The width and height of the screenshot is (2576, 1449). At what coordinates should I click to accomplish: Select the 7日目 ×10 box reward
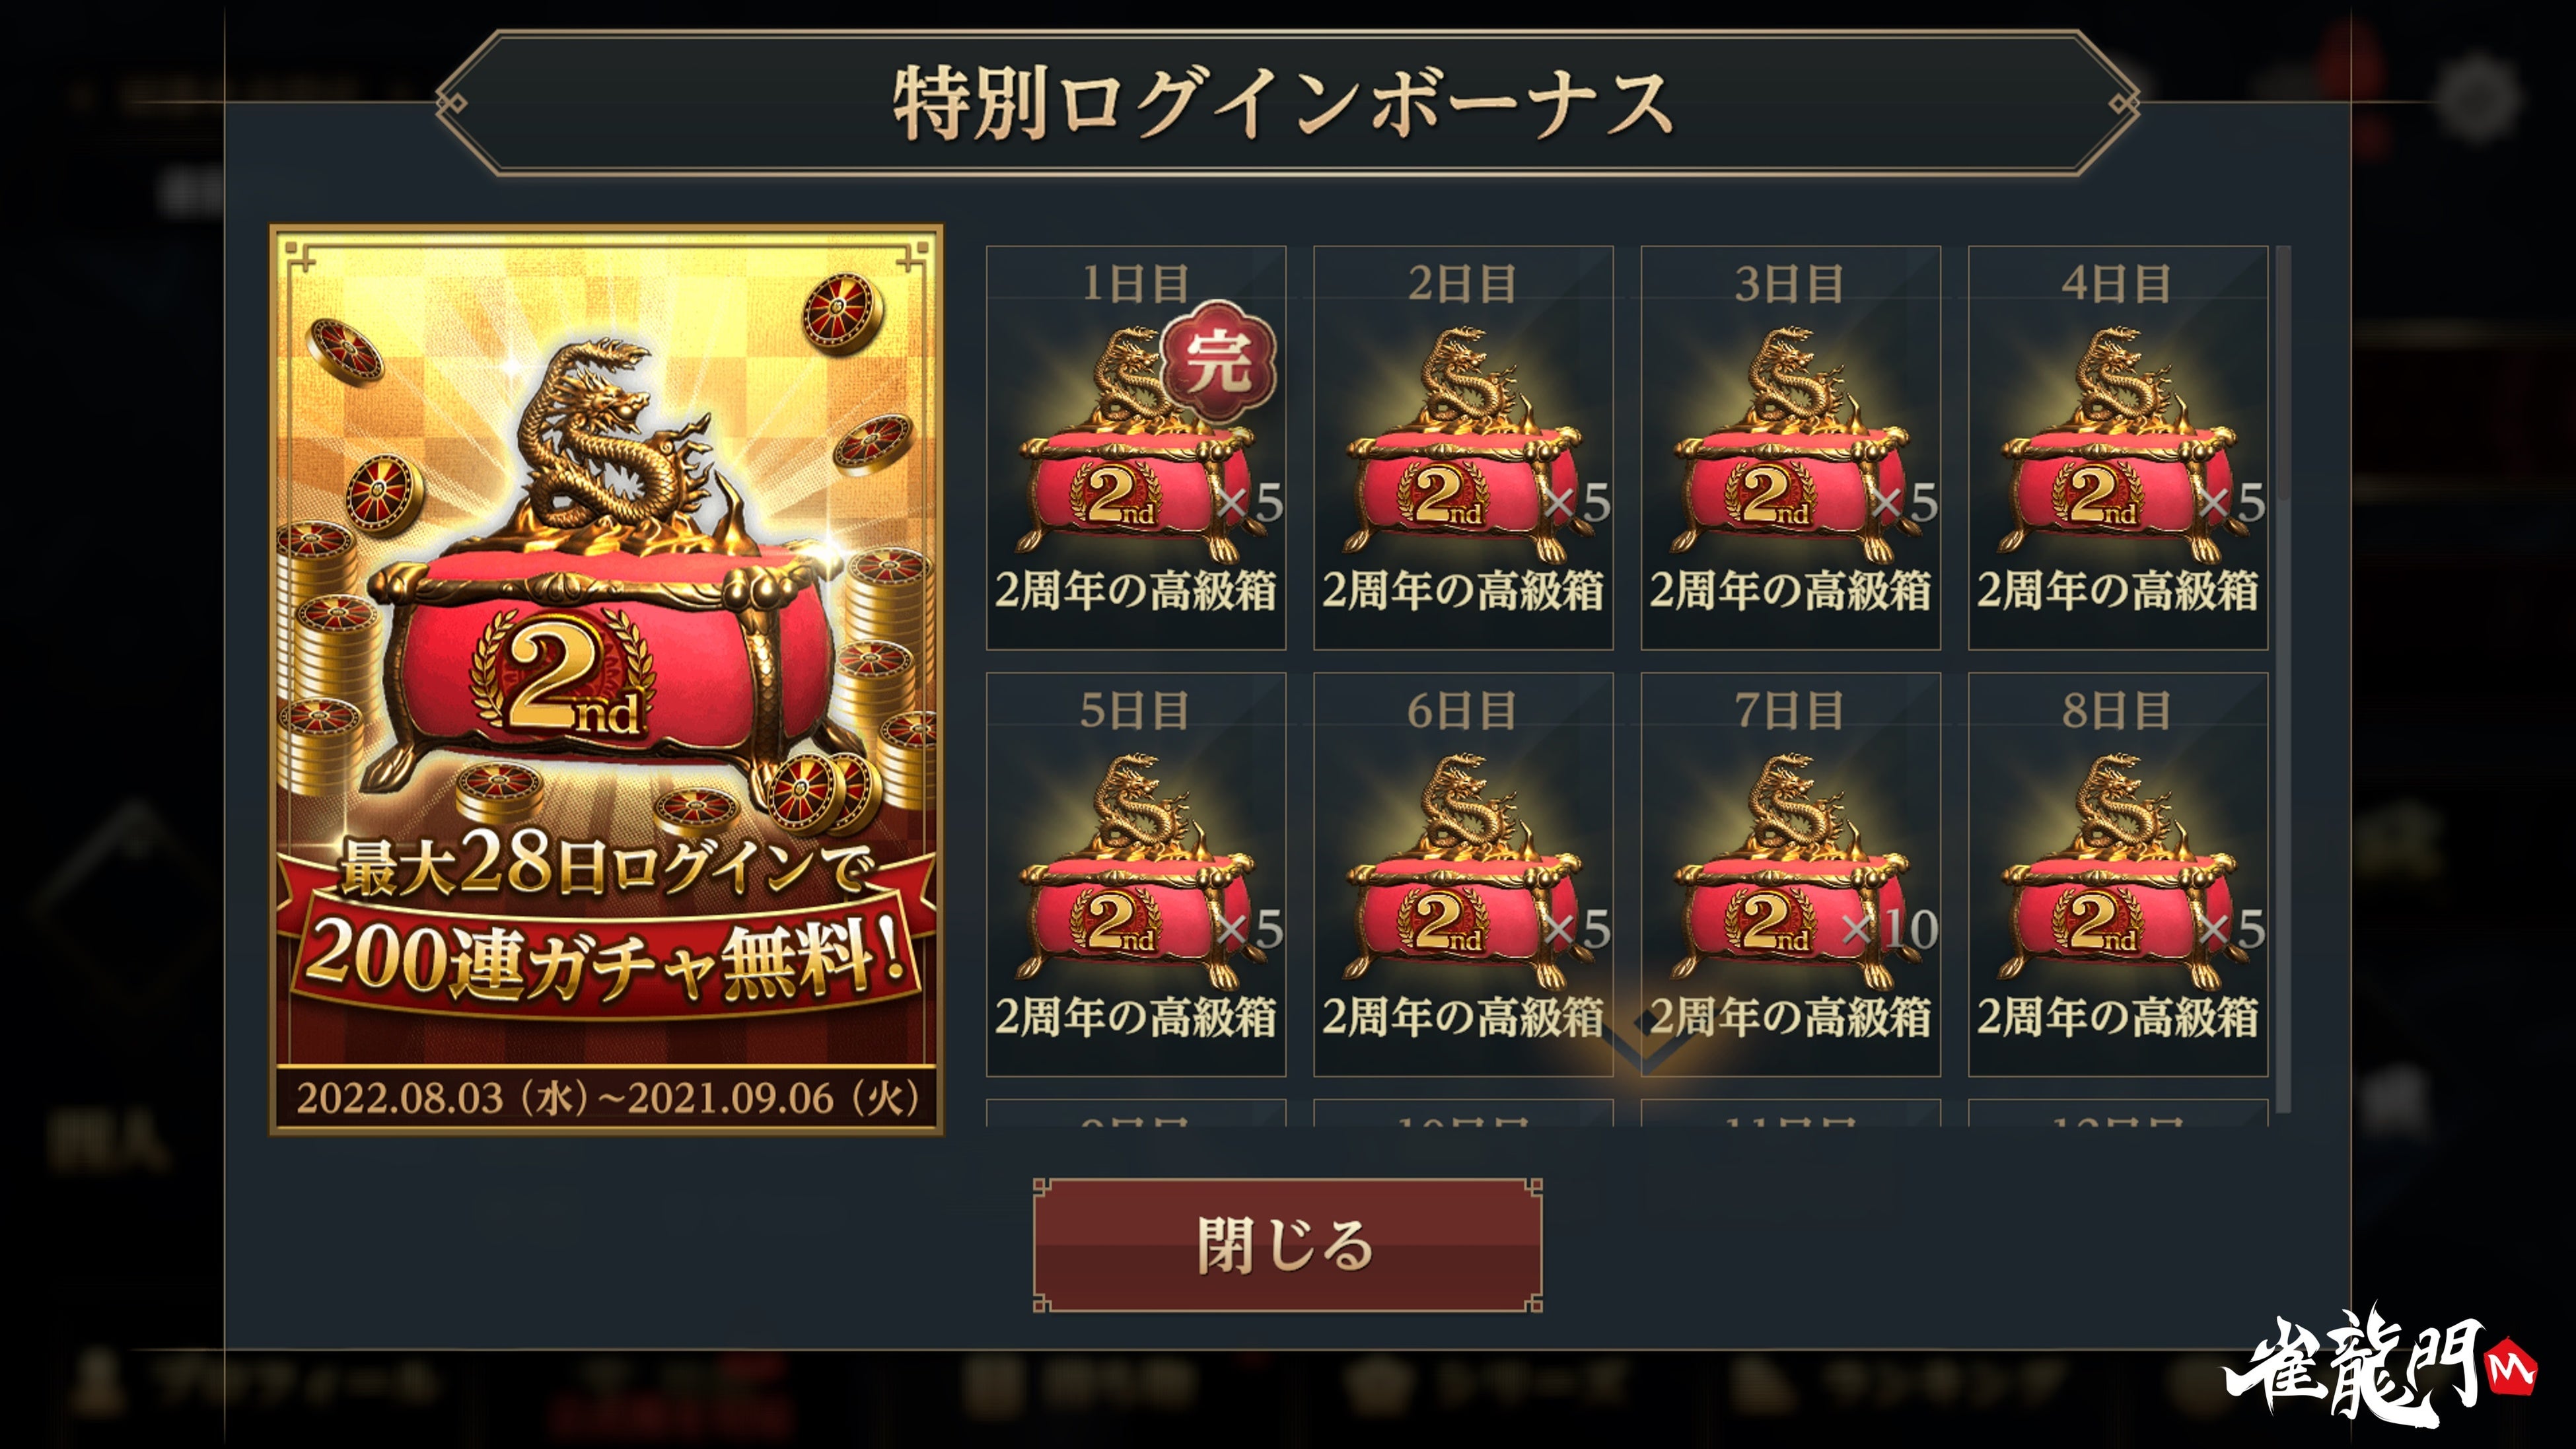click(x=1790, y=874)
